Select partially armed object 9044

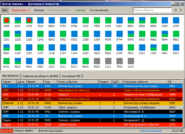165,34
